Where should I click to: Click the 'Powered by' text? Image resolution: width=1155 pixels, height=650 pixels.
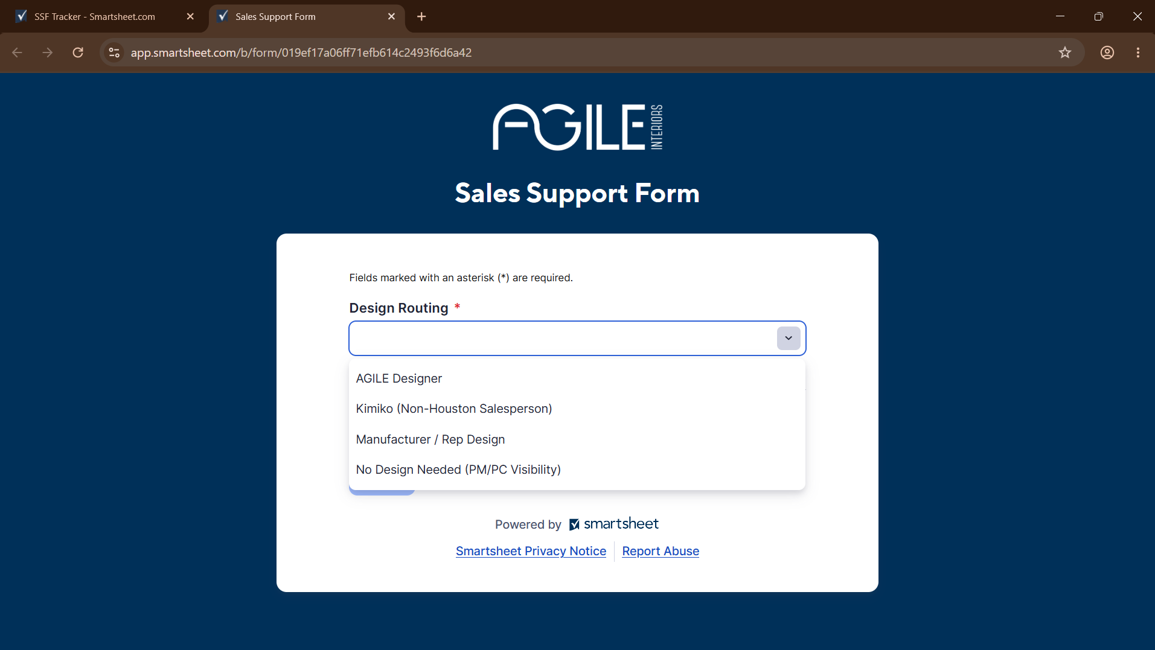[528, 524]
